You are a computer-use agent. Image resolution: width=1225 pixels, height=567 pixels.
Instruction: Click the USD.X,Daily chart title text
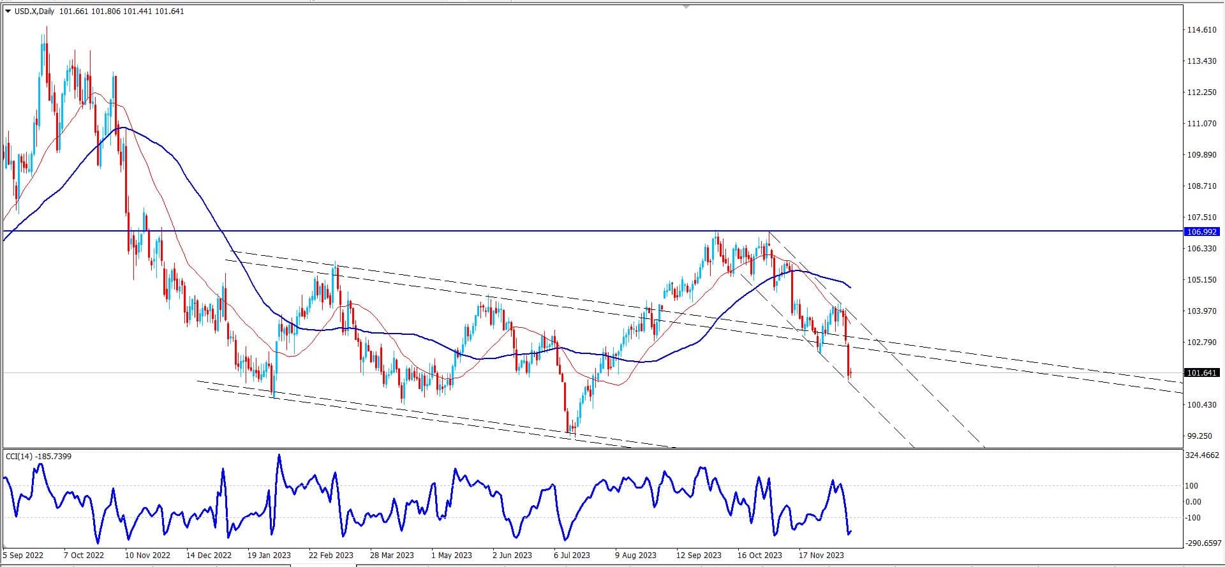point(34,11)
